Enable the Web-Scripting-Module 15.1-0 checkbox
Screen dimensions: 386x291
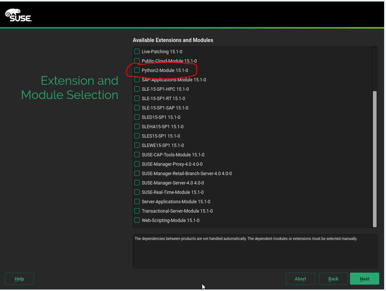point(137,220)
